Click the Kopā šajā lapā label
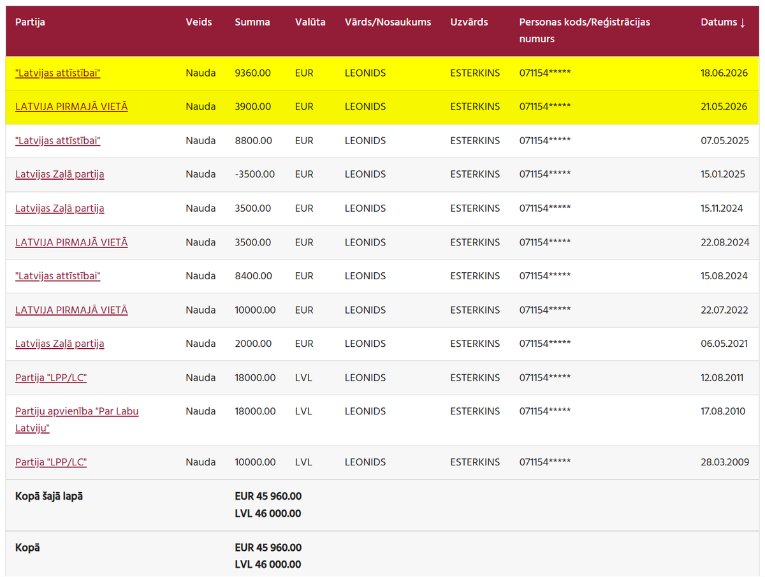This screenshot has width=765, height=577. point(49,496)
